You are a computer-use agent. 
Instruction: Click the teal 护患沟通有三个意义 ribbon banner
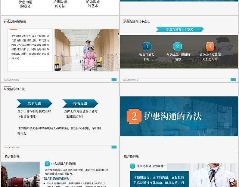(180, 29)
